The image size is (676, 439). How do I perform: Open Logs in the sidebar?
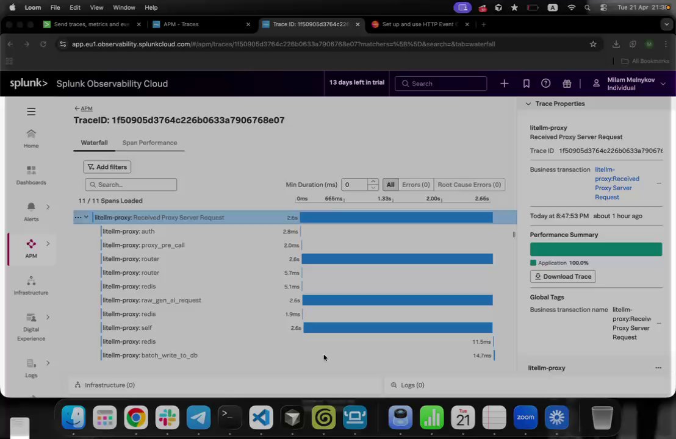point(31,368)
